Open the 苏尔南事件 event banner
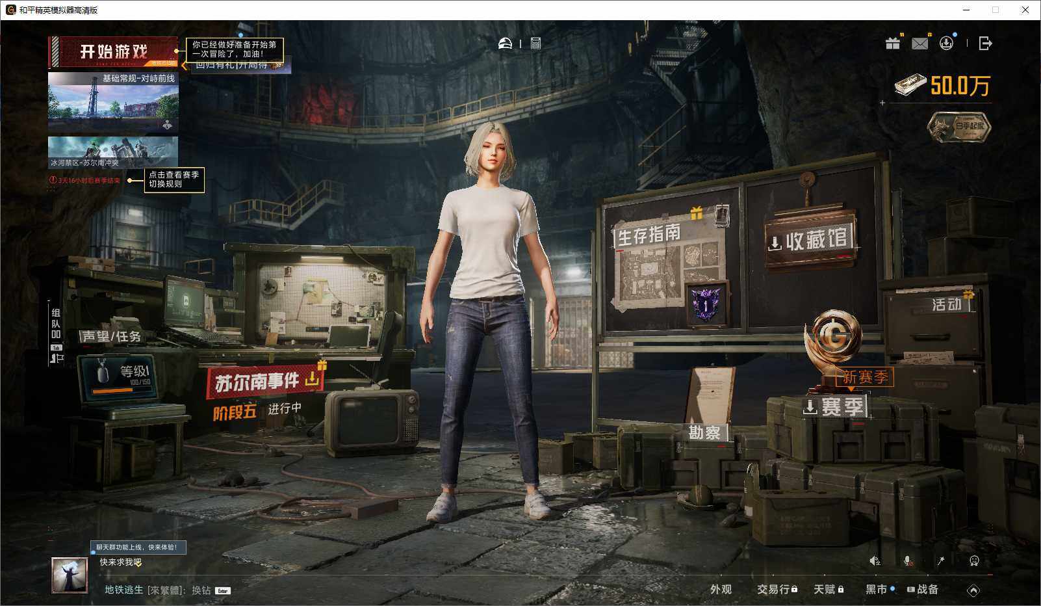1041x606 pixels. (x=265, y=382)
